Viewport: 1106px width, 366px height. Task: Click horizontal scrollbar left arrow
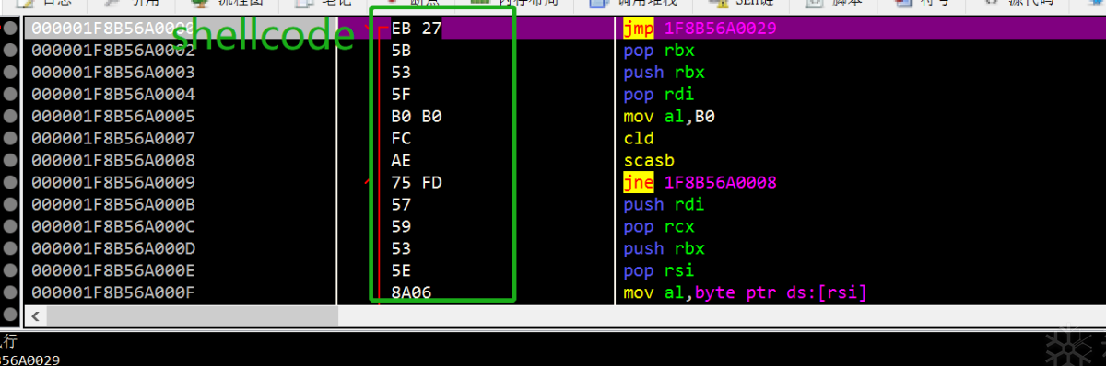35,316
